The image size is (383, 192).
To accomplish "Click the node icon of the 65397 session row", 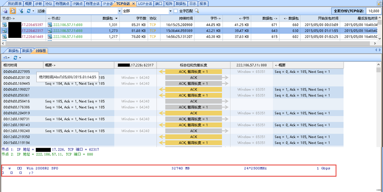I will click(x=4, y=25).
